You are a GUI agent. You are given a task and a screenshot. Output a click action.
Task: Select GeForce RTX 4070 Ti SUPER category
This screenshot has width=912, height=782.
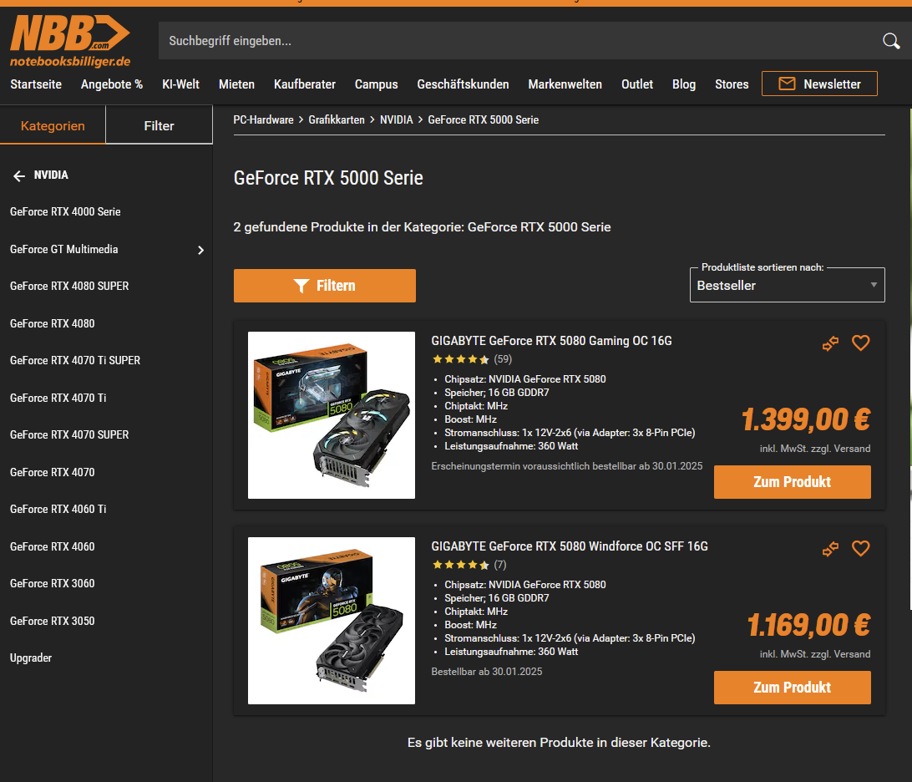(x=75, y=361)
